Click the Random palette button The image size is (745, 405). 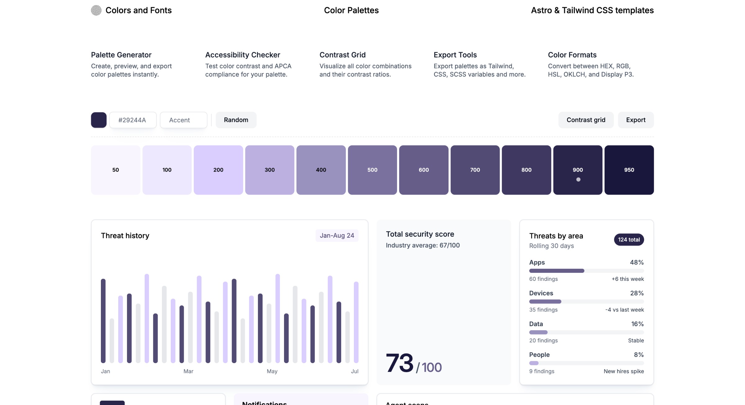click(236, 120)
